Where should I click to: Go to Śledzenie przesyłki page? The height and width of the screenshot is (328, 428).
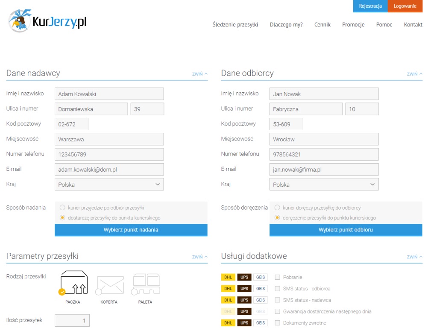pyautogui.click(x=235, y=25)
